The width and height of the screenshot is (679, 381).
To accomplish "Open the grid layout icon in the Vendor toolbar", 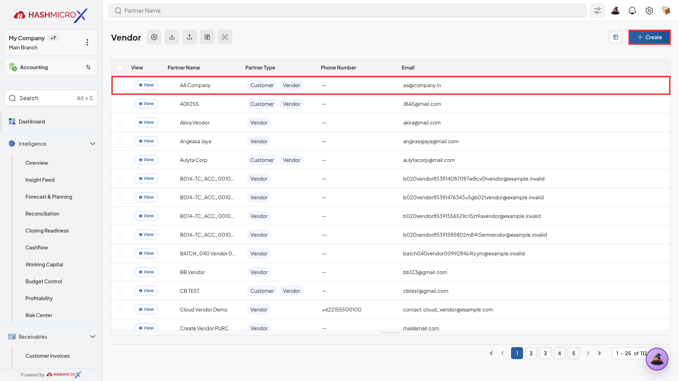I will click(x=207, y=37).
